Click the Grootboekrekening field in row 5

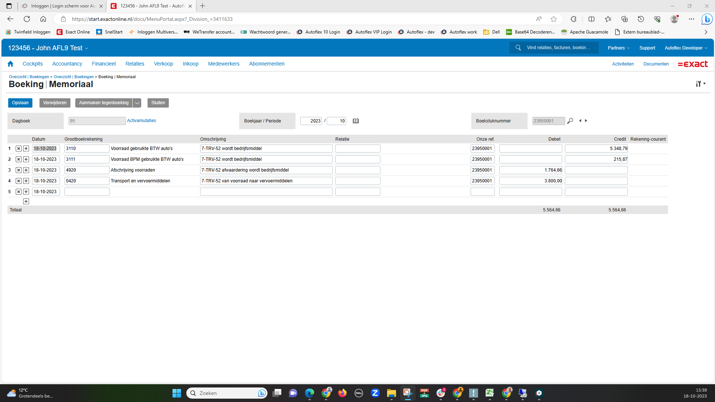tap(87, 192)
